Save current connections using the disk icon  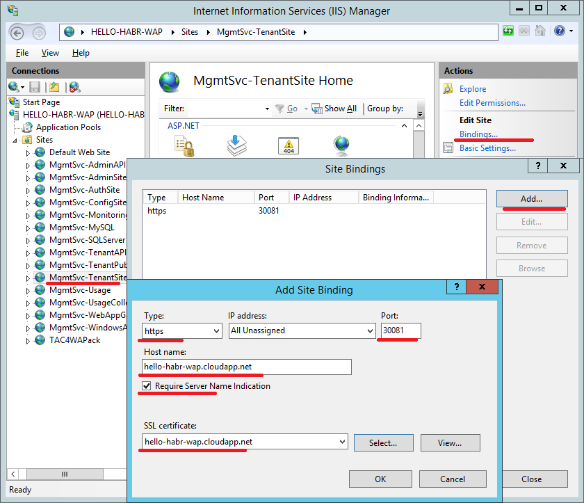35,86
